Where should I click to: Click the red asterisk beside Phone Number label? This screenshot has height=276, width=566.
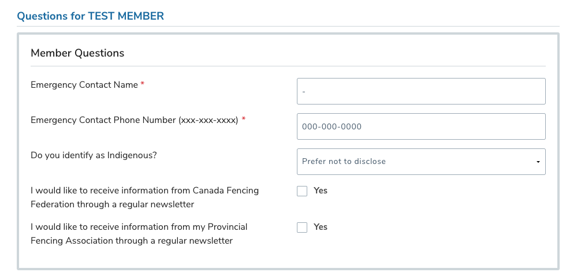click(244, 120)
